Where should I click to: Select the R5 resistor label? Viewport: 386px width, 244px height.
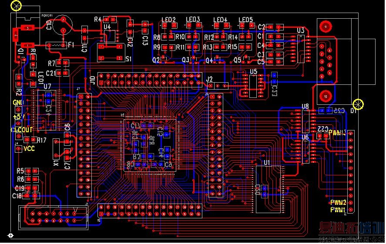[20, 170]
